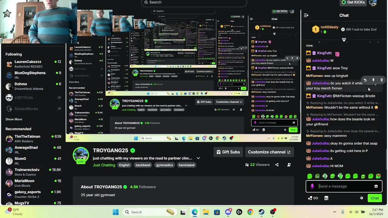The width and height of the screenshot is (388, 218).
Task: Insert the angry square green emote
Action: pos(317,176)
